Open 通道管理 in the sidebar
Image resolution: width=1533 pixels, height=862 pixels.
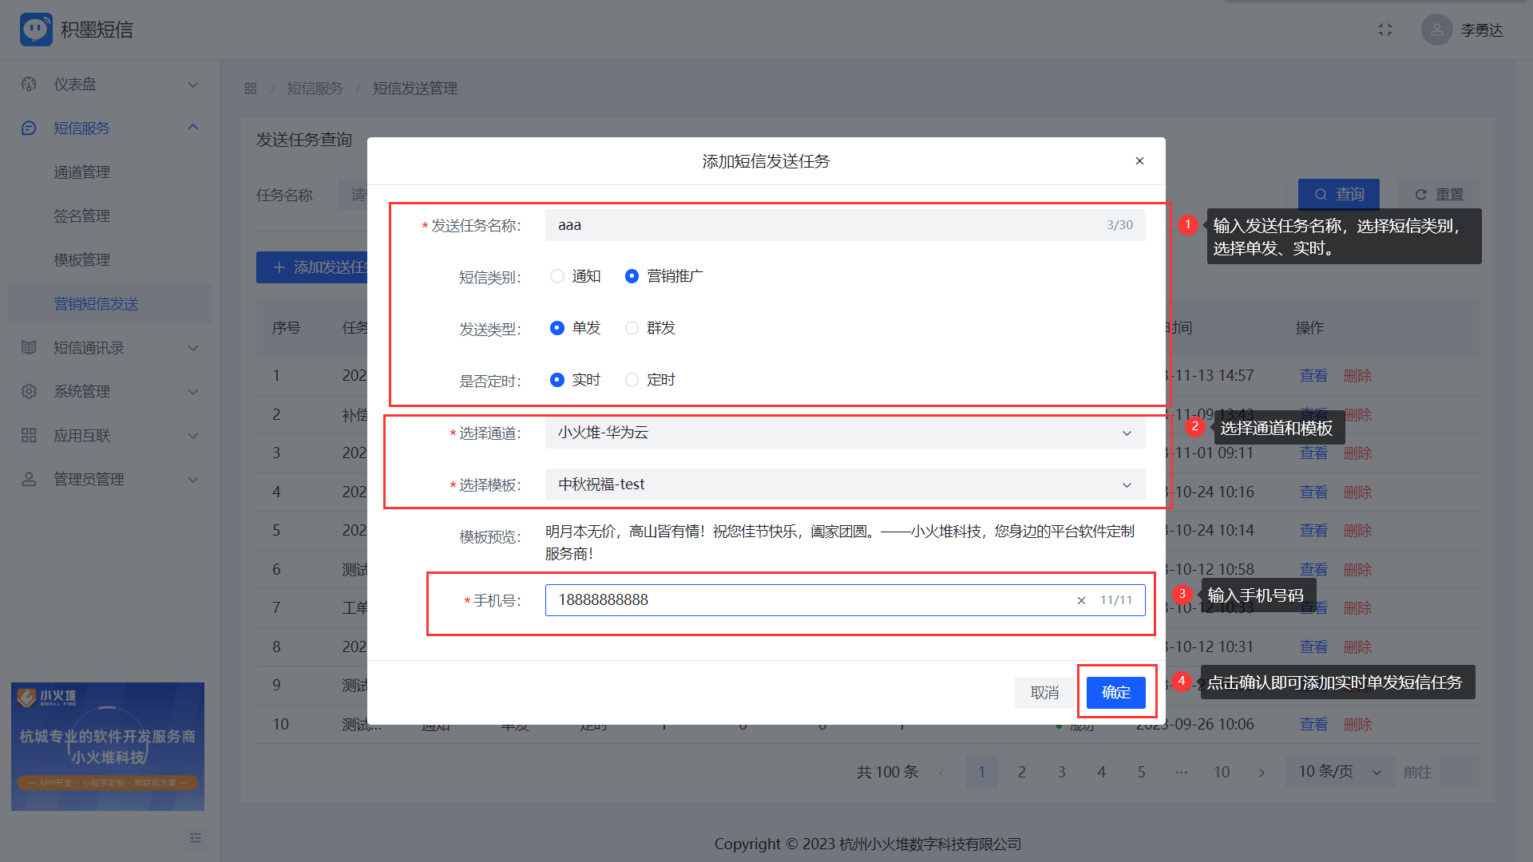(x=81, y=172)
